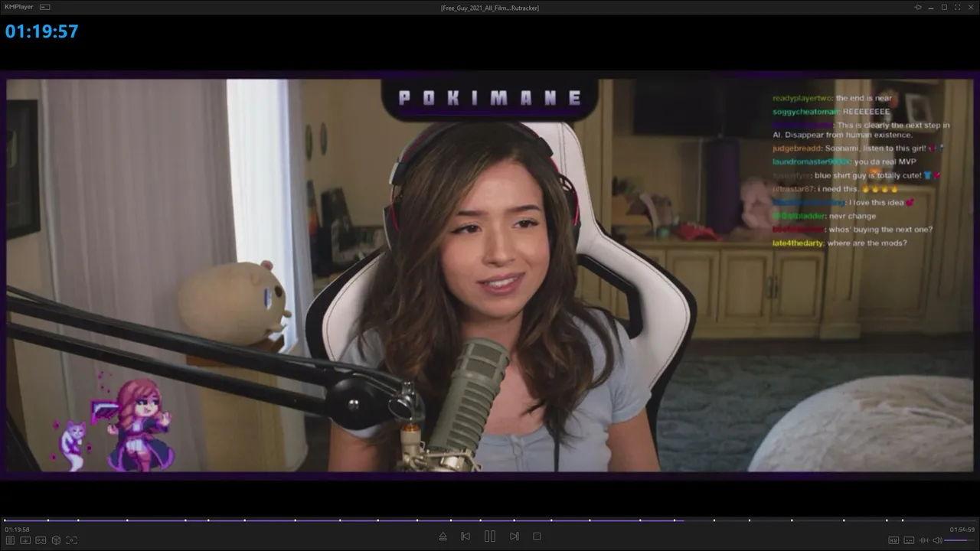This screenshot has height=551, width=980.
Task: Click the eject/open file button
Action: click(443, 536)
